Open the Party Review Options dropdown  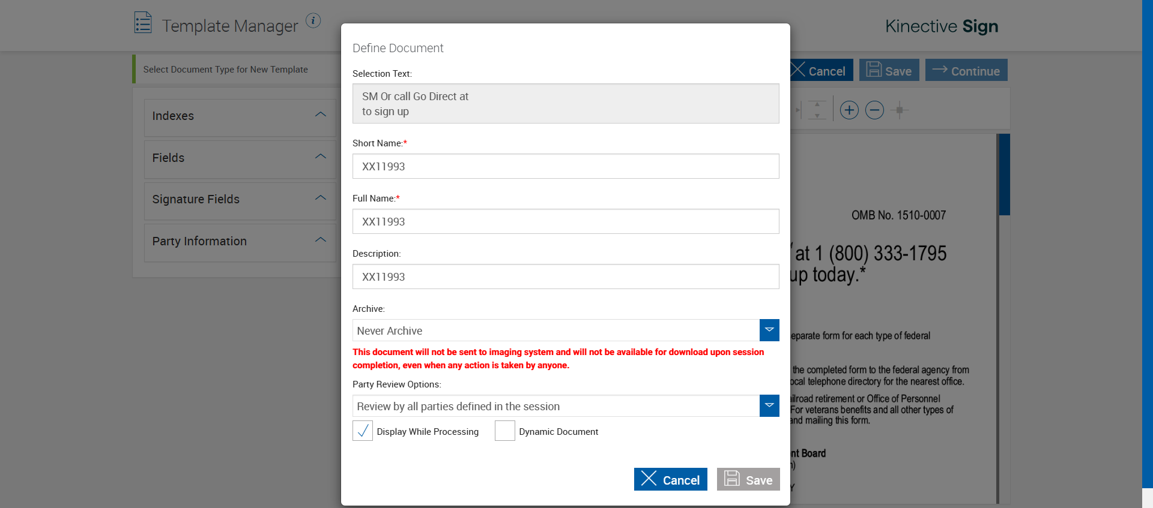coord(769,405)
